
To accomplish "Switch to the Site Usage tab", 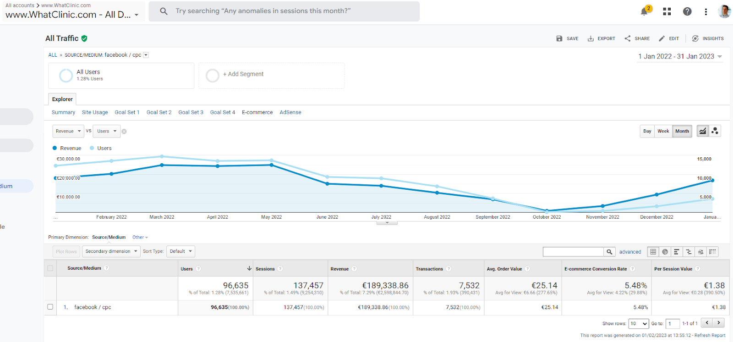I will [95, 112].
